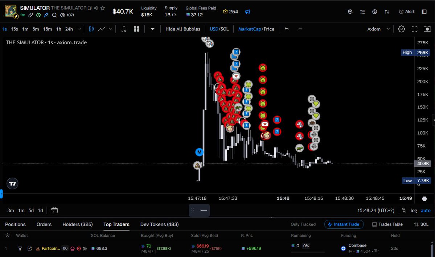The image size is (435, 257).
Task: Click the blue megaphone icon
Action: tap(247, 12)
